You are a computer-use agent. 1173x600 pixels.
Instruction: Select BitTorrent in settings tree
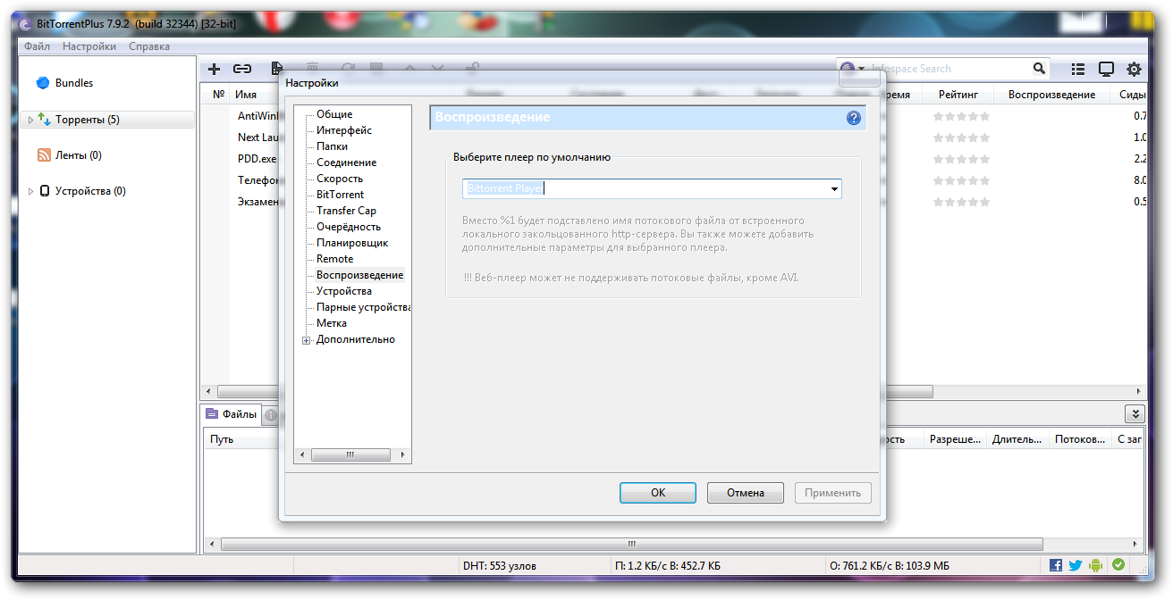pos(340,195)
